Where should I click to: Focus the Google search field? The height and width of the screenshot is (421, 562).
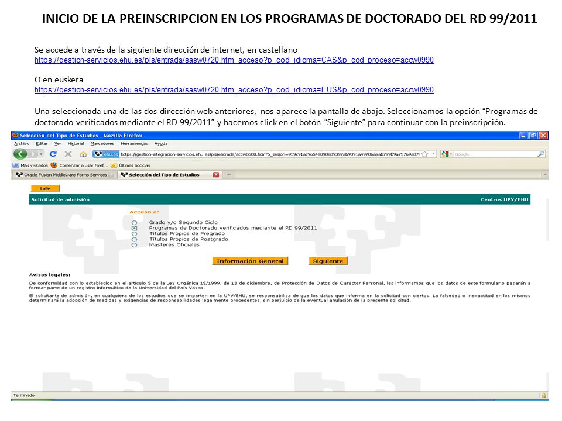click(495, 154)
